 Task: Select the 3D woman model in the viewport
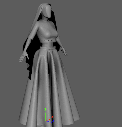pyautogui.click(x=49, y=65)
